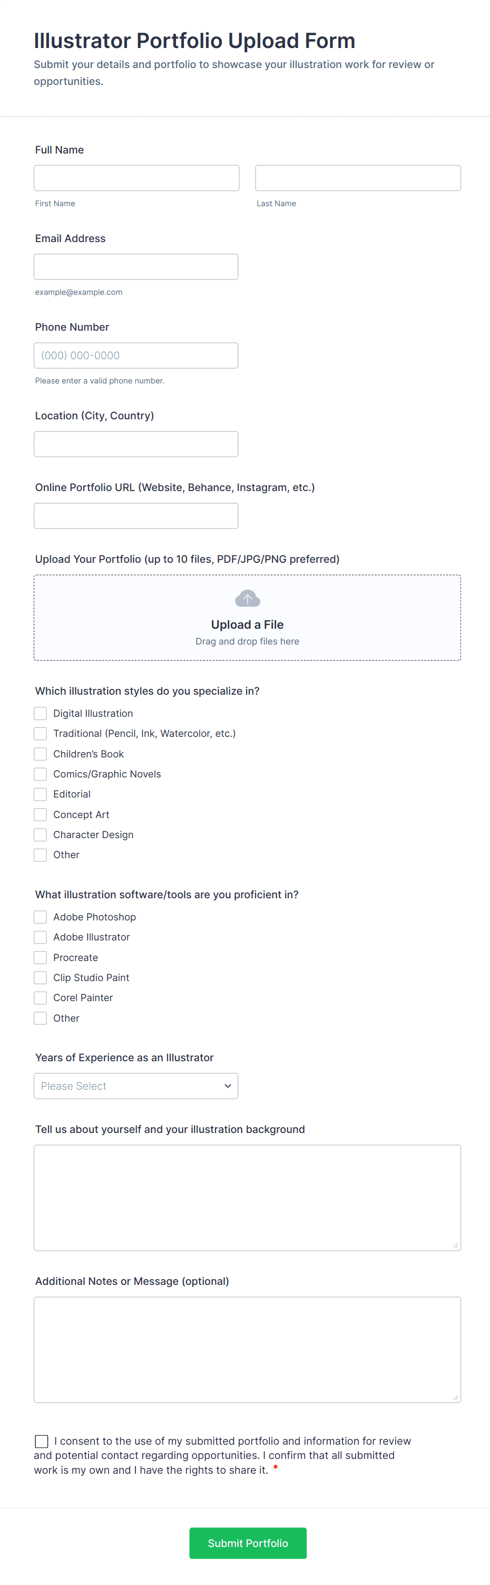Check the Character Design checkbox
The image size is (490, 1585).
point(41,834)
